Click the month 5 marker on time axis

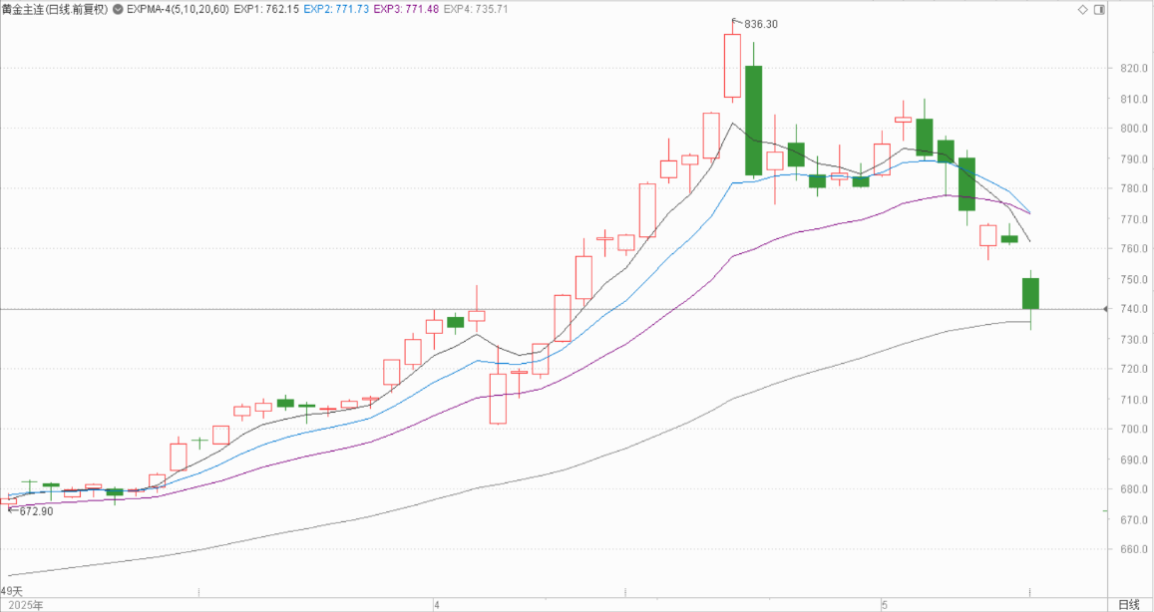(884, 604)
